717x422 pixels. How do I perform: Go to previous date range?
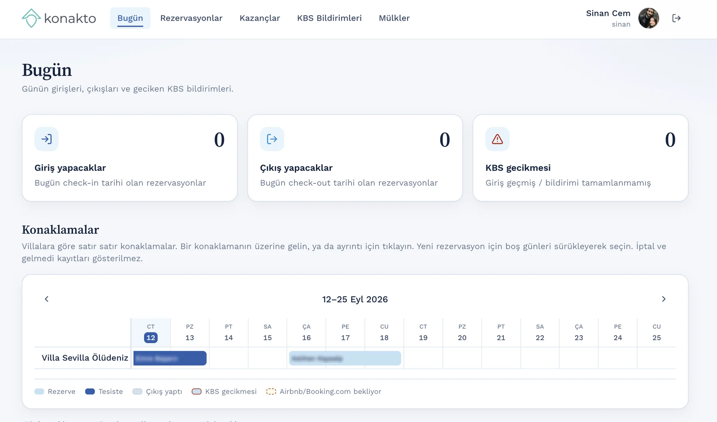pyautogui.click(x=47, y=299)
